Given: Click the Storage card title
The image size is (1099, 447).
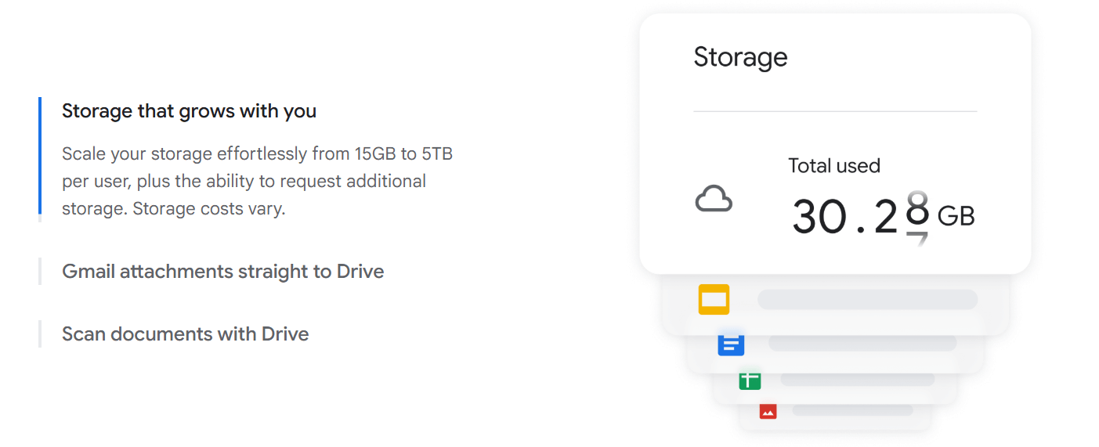Looking at the screenshot, I should [740, 57].
